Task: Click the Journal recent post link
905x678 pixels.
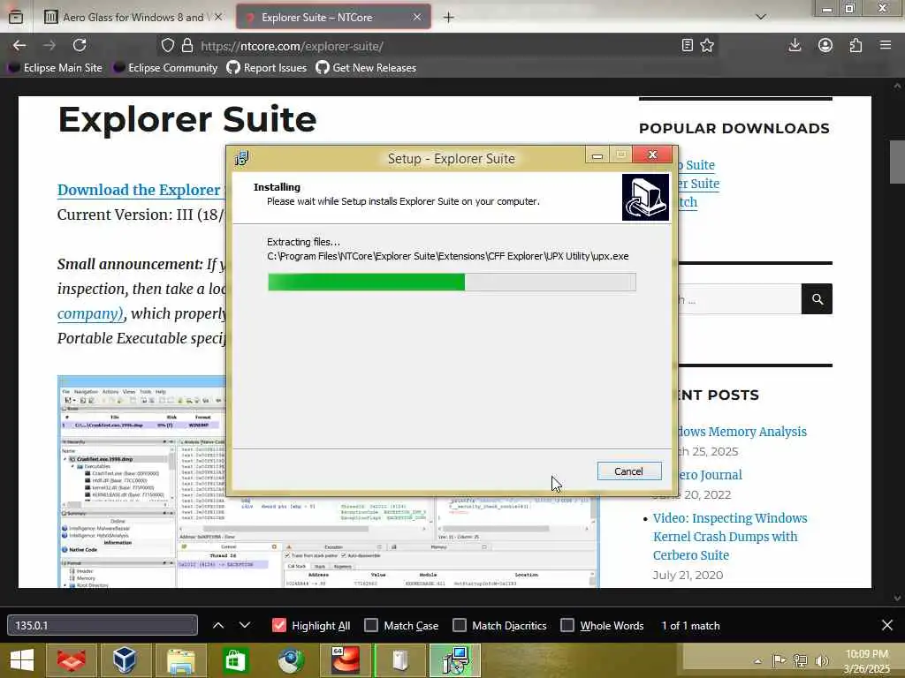Action: pos(709,474)
